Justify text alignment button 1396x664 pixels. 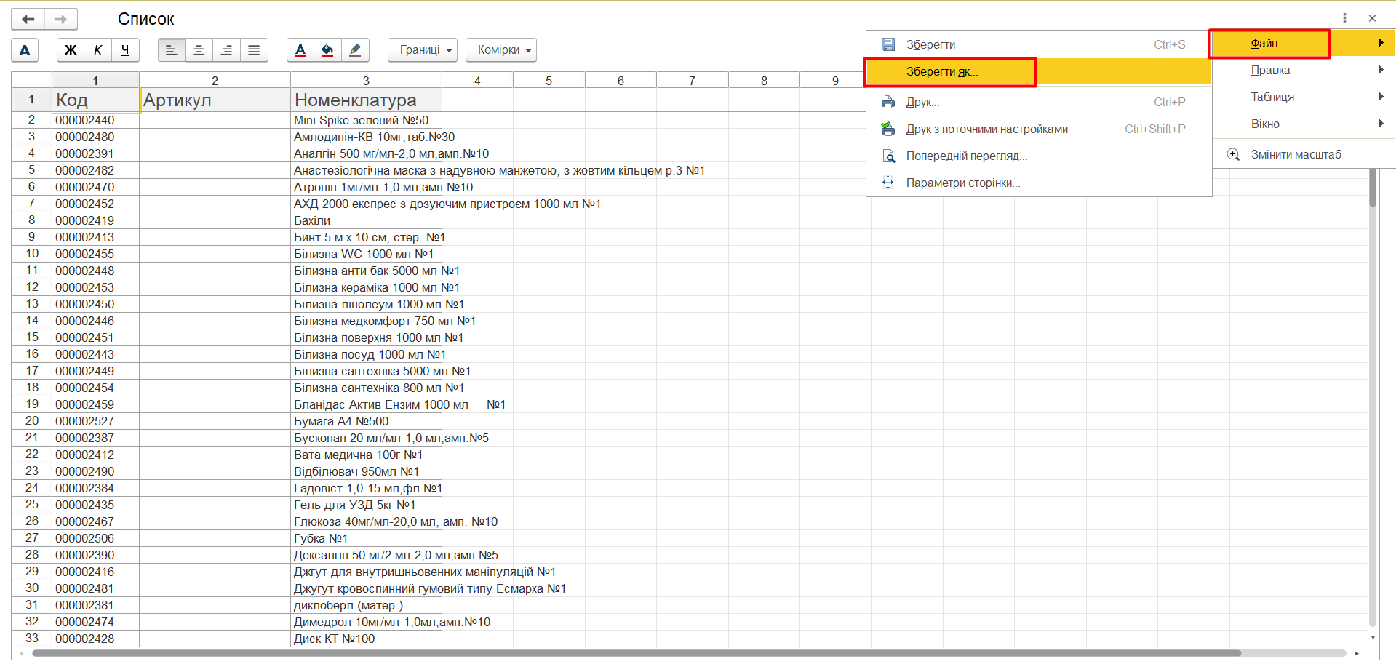[x=254, y=50]
